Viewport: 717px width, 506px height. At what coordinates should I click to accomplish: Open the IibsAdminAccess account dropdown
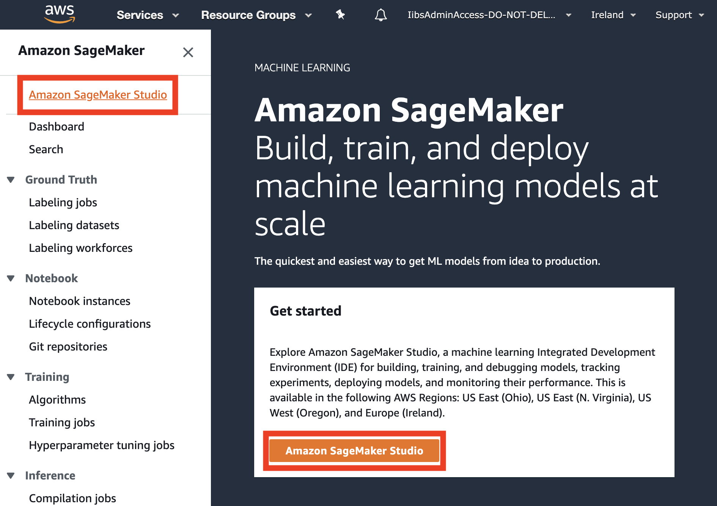pyautogui.click(x=489, y=15)
